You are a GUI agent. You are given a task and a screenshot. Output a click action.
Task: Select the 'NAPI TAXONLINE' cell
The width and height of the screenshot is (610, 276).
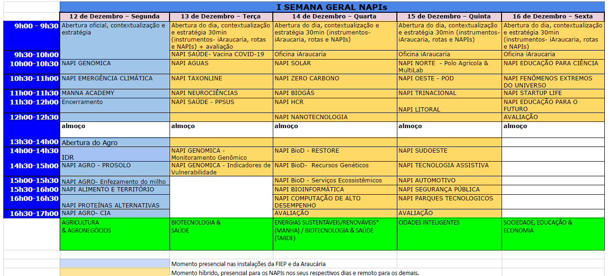point(221,81)
